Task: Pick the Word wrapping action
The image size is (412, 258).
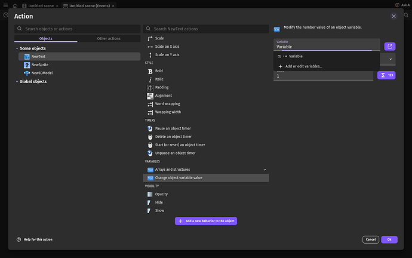Action: click(167, 104)
